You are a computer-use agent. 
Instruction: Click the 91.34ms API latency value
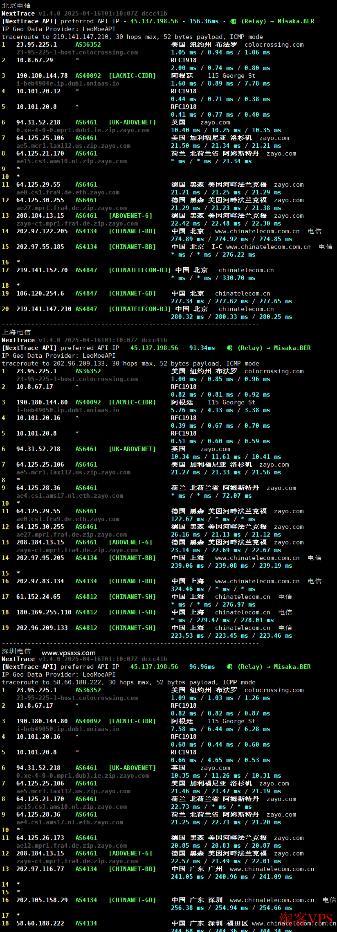pos(202,348)
